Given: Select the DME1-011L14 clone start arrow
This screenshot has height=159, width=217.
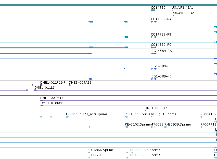Looking at the screenshot, I should (x=36, y=90).
